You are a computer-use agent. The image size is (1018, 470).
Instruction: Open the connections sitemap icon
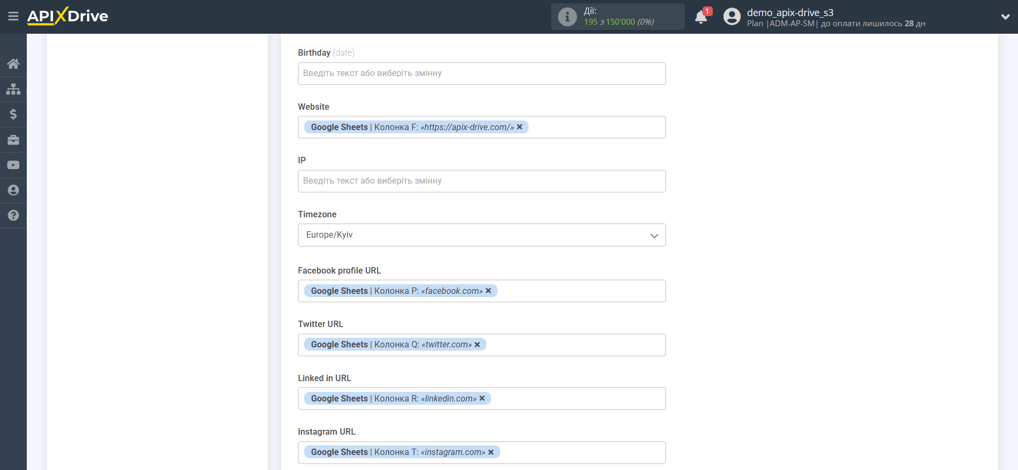click(13, 89)
